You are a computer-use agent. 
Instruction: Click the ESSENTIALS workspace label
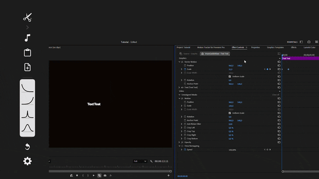(292, 42)
